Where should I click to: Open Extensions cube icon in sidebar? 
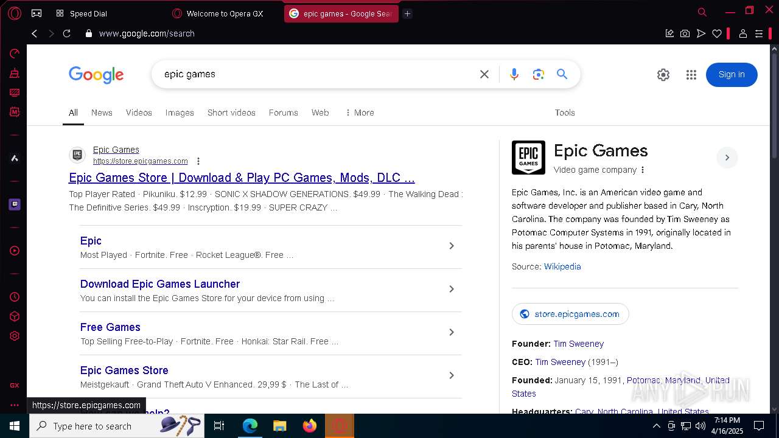click(x=15, y=316)
